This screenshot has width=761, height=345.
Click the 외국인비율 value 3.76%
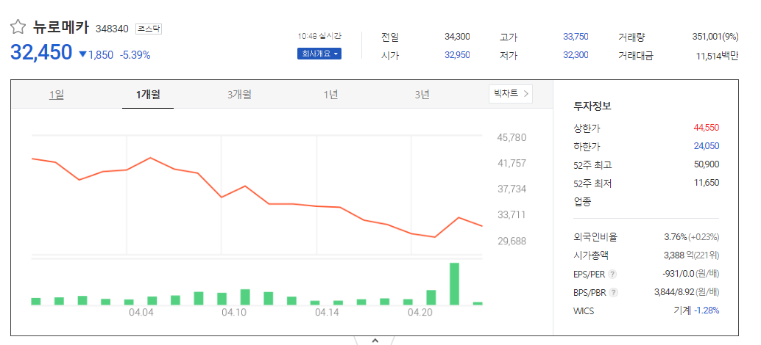pyautogui.click(x=675, y=237)
